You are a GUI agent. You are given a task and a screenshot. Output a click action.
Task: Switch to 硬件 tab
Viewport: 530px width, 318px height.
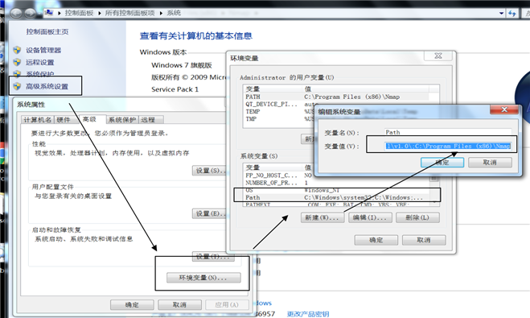(64, 120)
